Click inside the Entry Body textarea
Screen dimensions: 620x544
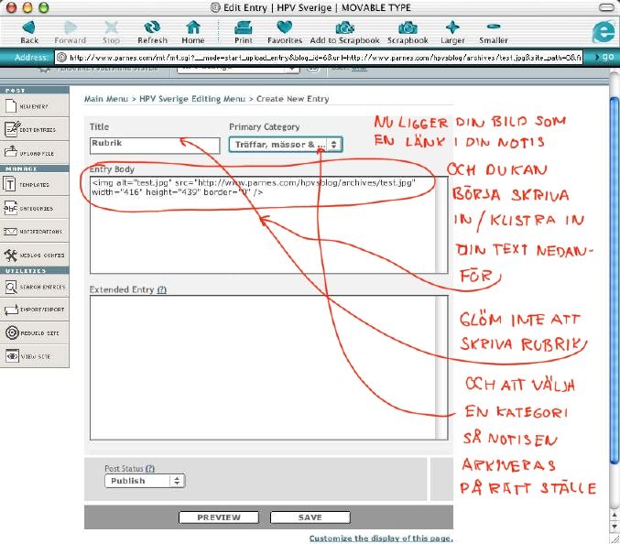click(269, 225)
